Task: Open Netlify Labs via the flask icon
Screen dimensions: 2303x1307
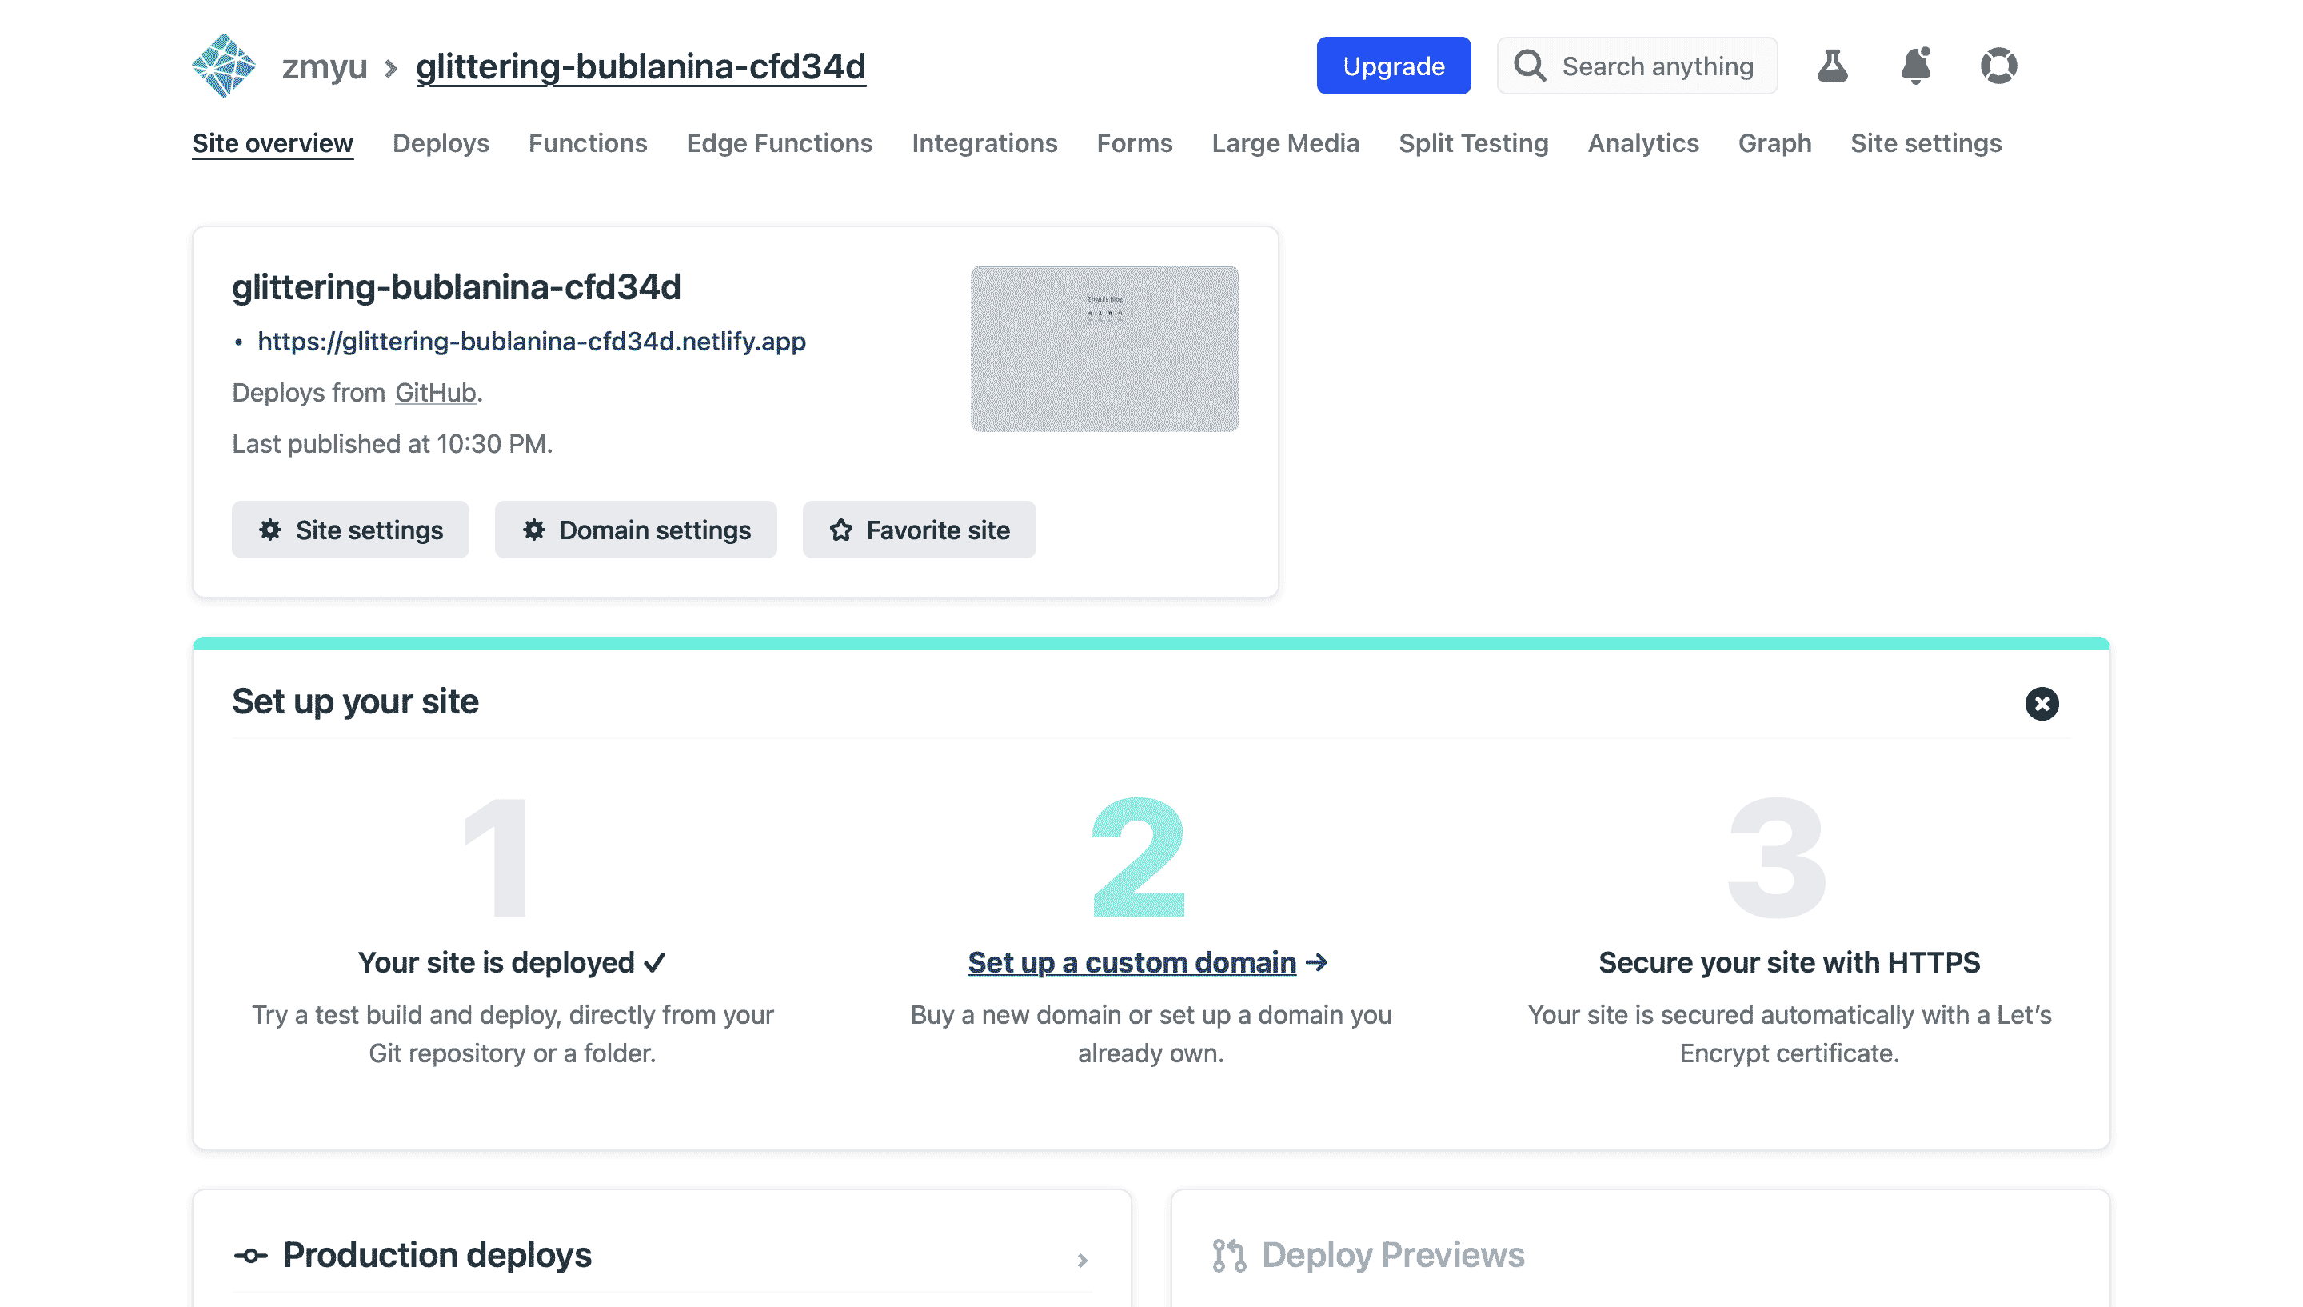Action: tap(1833, 65)
